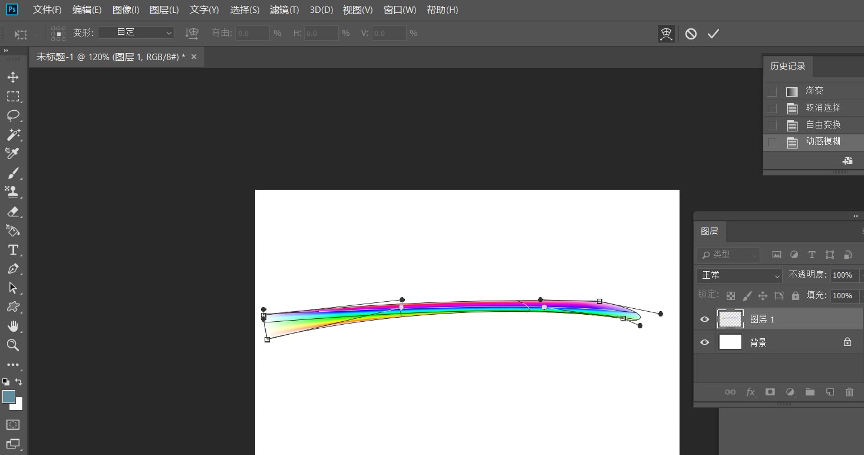Select the 渐变 history state
Screen dimensions: 864x455
click(813, 91)
